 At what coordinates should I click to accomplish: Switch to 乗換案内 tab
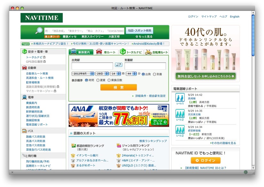(x=81, y=52)
